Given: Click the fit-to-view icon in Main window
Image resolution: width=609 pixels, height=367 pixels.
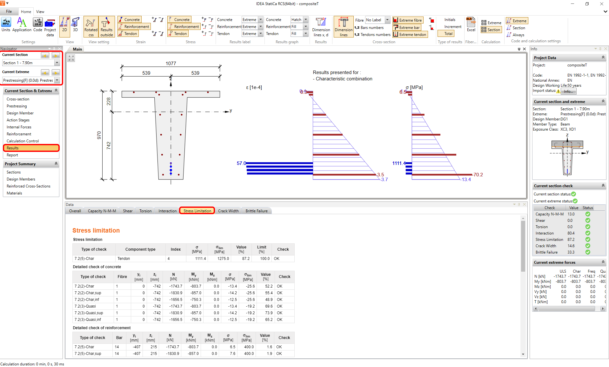Looking at the screenshot, I should pos(71,58).
